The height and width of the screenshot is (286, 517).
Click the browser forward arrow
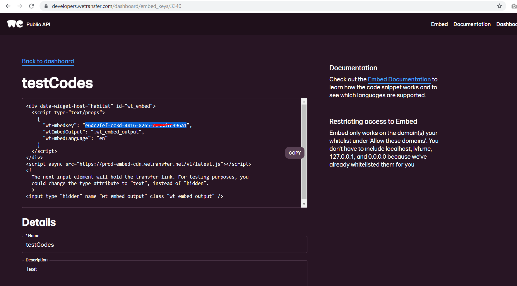point(20,6)
